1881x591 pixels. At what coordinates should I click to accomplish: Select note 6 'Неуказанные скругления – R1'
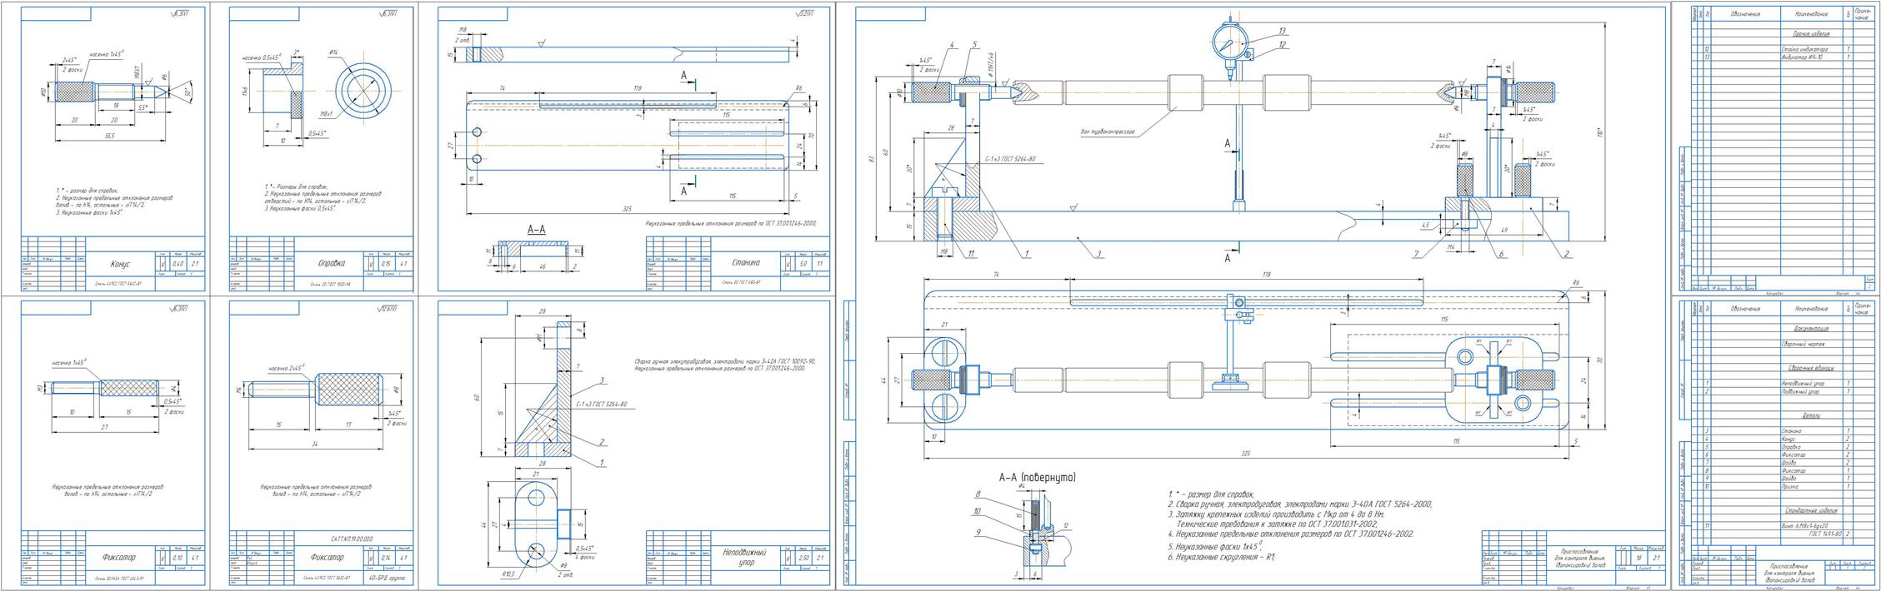(x=1222, y=557)
